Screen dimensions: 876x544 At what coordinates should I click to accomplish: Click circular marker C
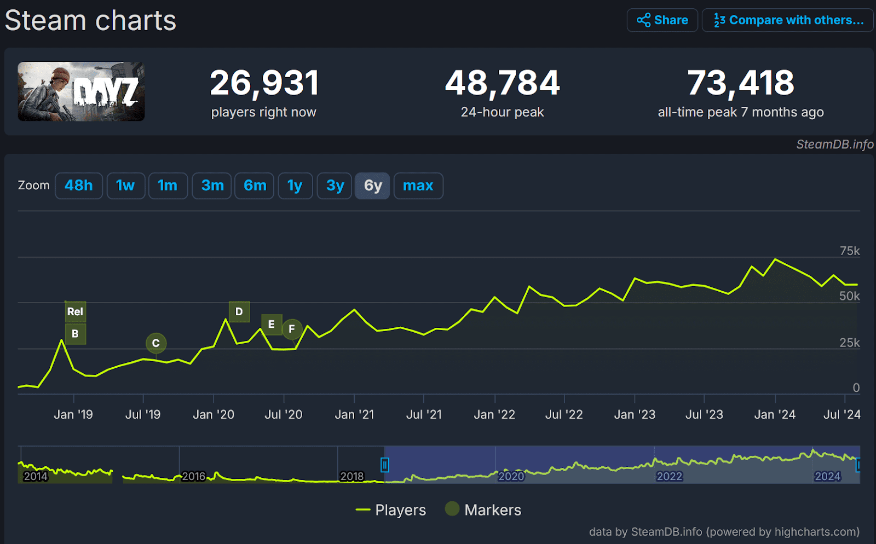tap(156, 343)
